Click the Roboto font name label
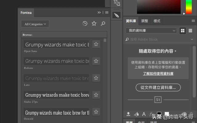The height and width of the screenshot is (123, 197). 28,68
